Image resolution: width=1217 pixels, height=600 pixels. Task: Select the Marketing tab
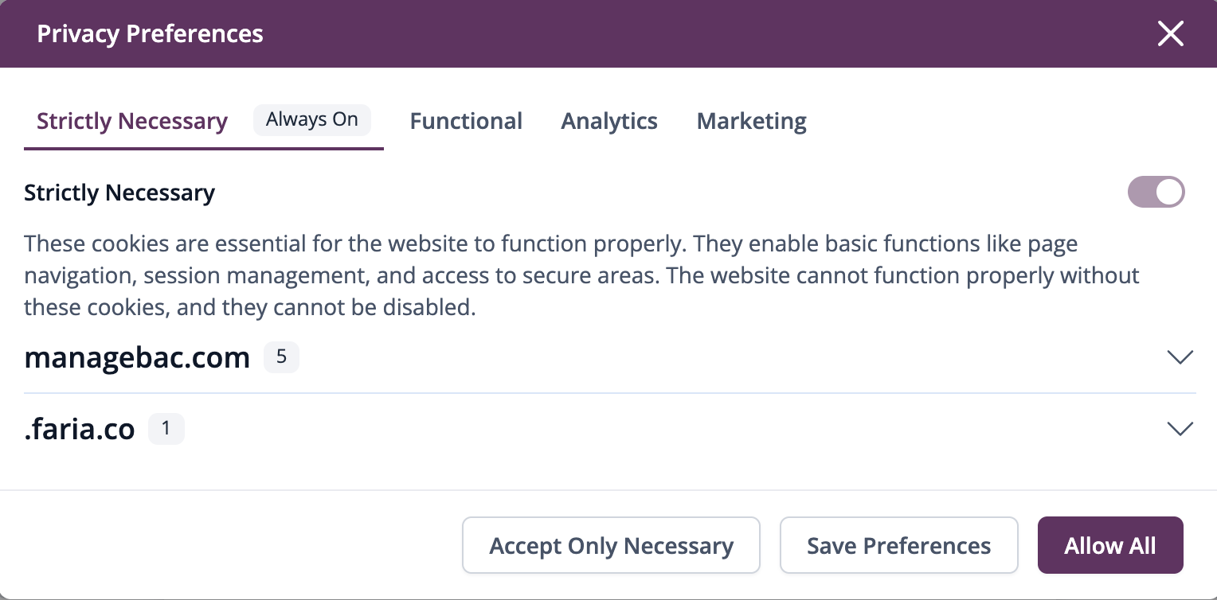751,121
